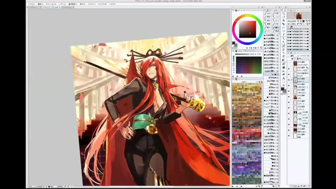Select the Balloon tool

pyautogui.click(x=283, y=82)
